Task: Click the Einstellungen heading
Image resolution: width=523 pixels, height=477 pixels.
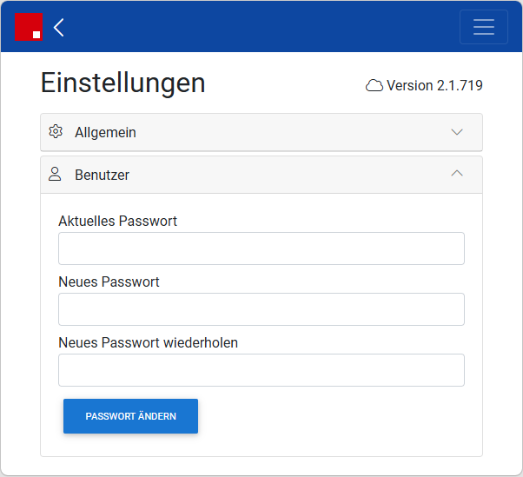Action: [122, 83]
